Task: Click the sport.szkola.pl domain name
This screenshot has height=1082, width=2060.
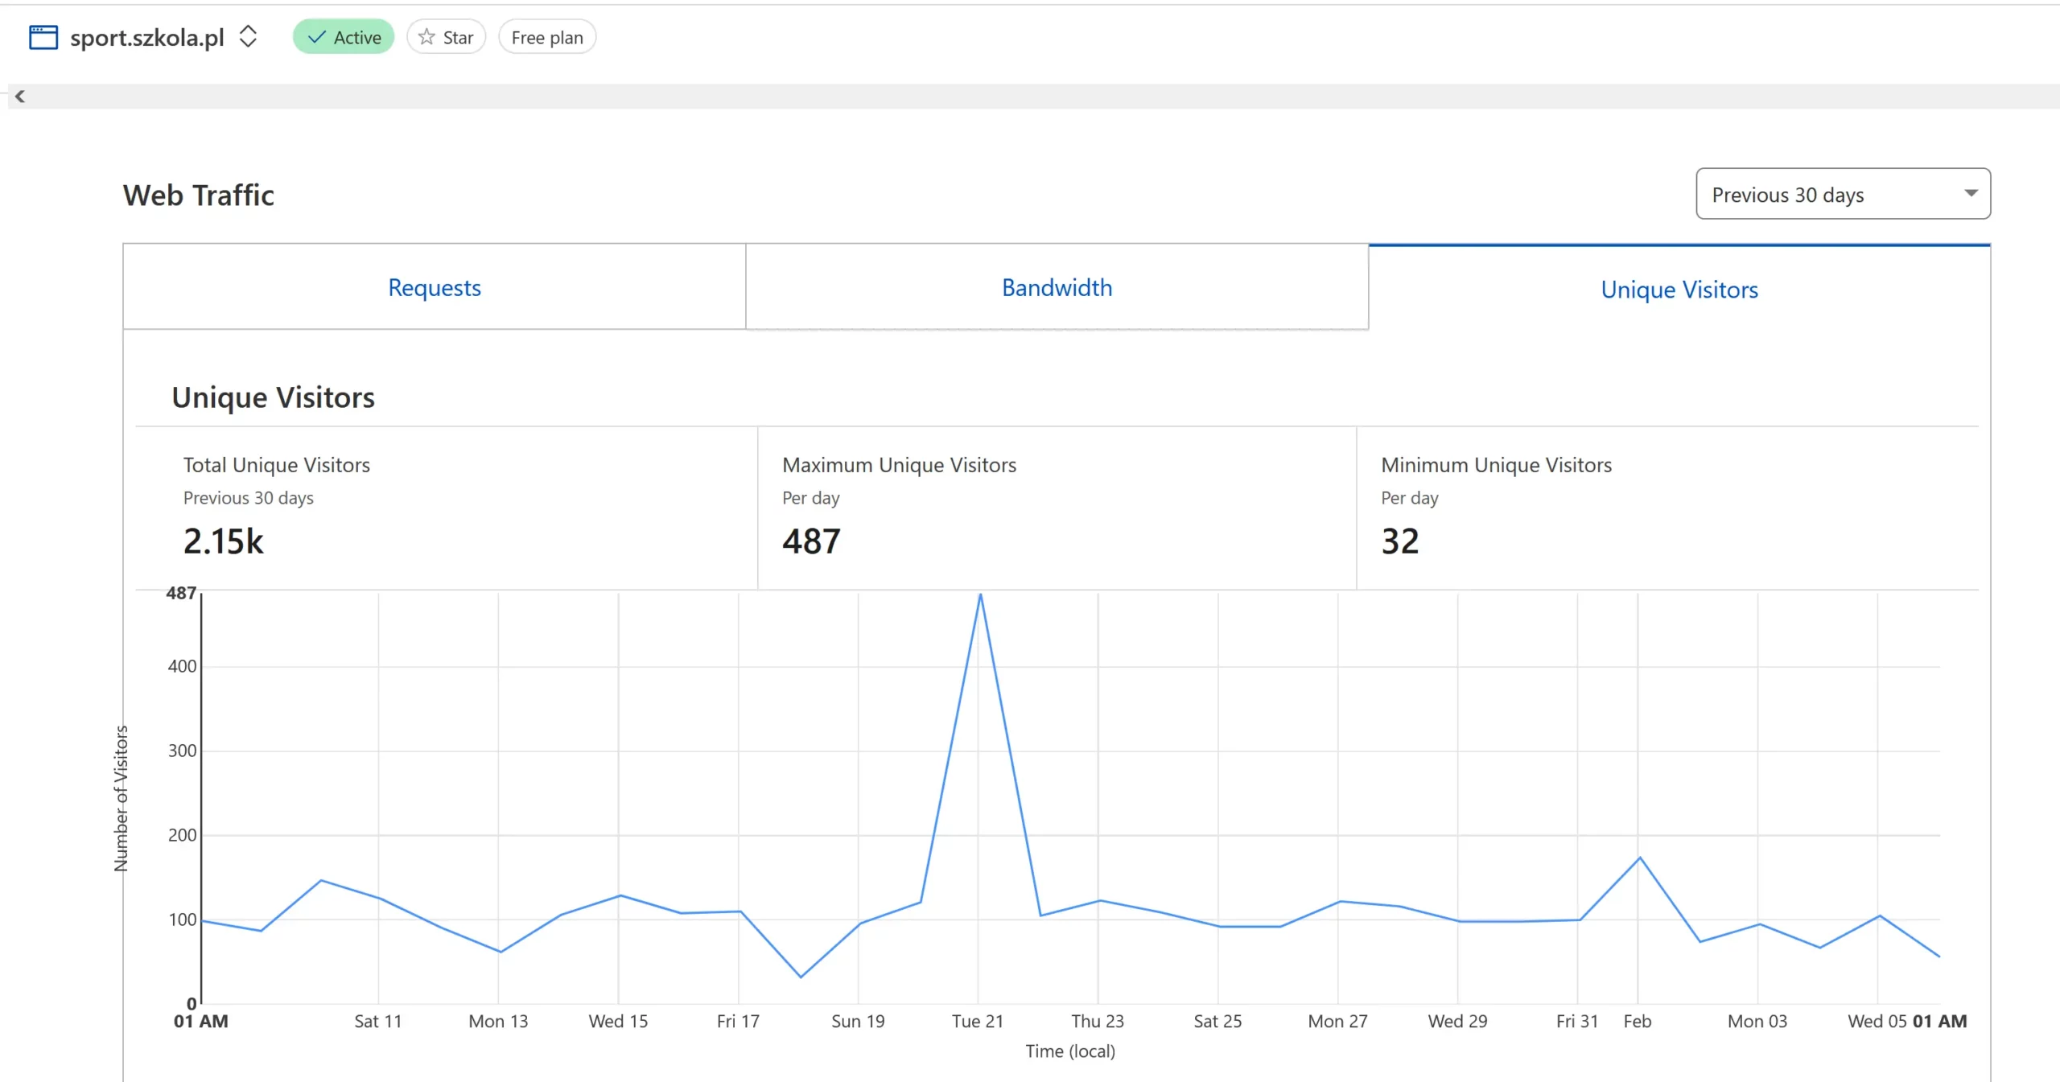Action: click(x=146, y=37)
